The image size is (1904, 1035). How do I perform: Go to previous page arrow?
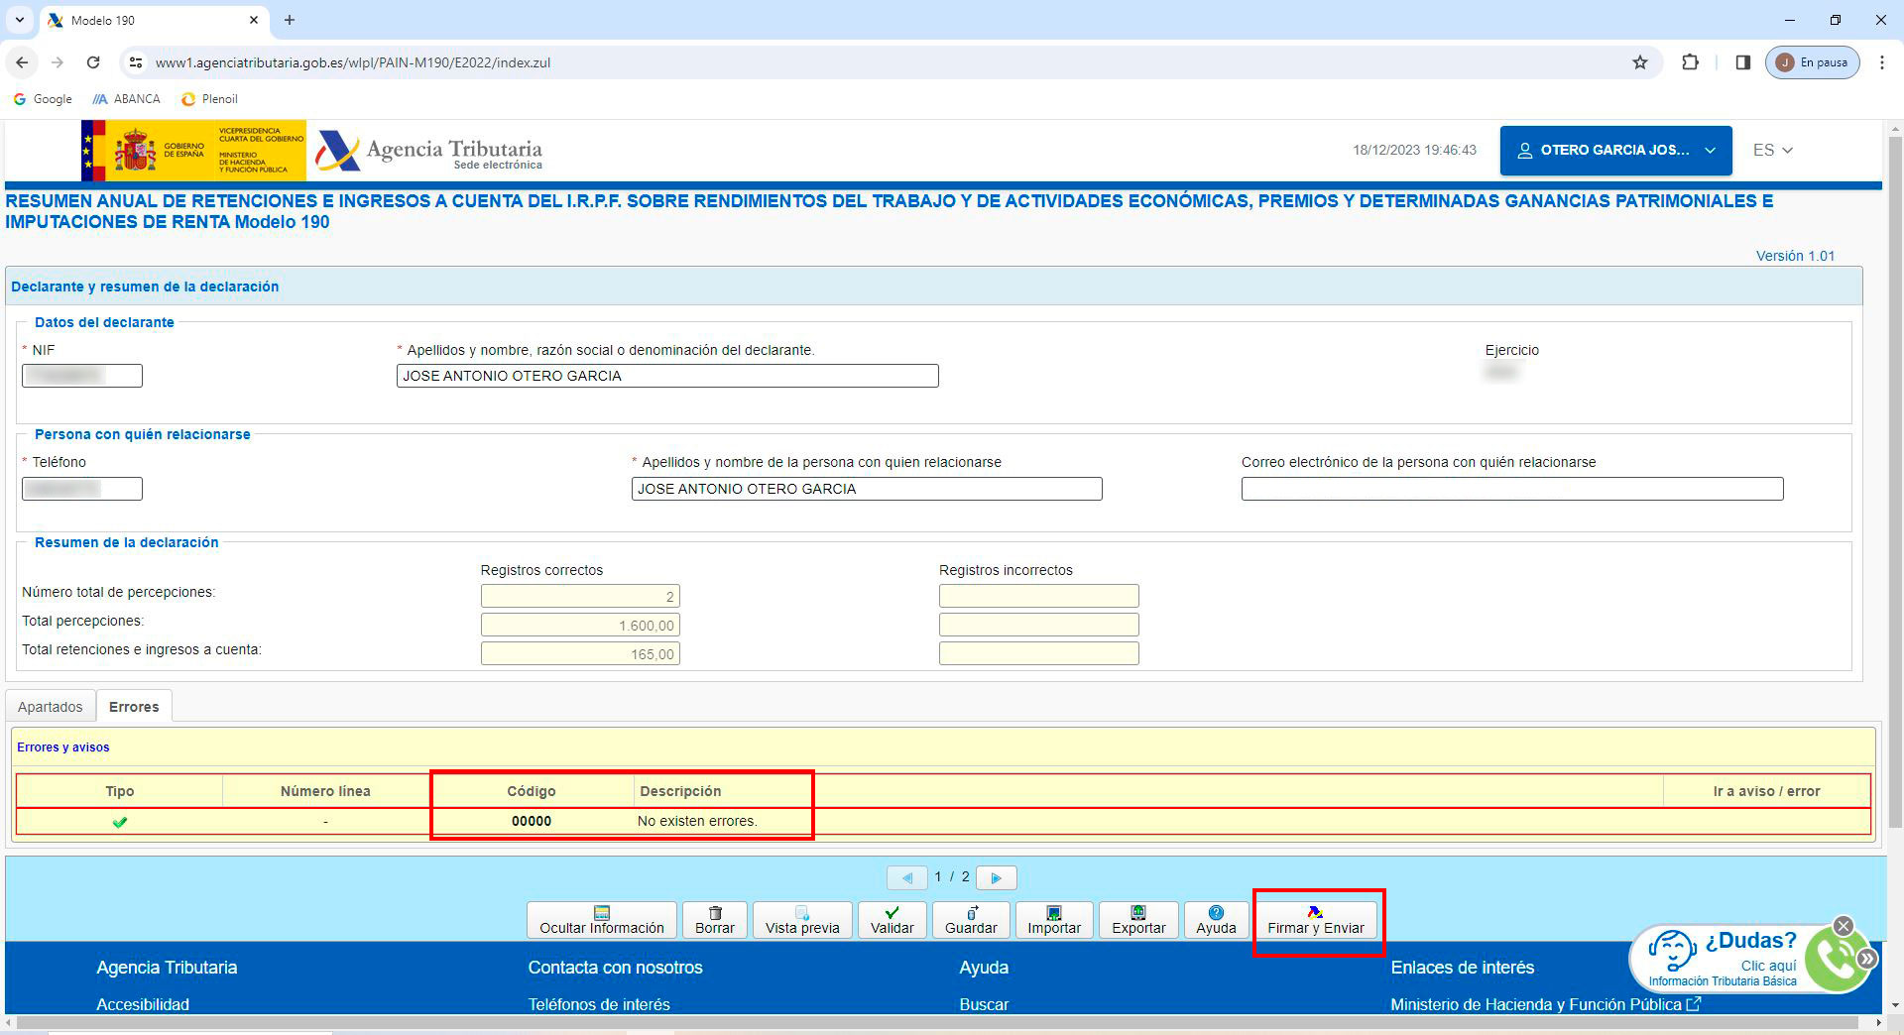906,877
